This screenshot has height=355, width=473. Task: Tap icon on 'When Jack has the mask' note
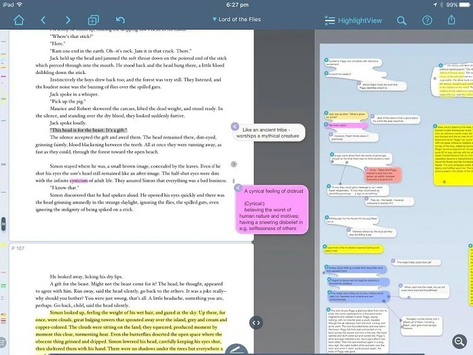(401, 286)
